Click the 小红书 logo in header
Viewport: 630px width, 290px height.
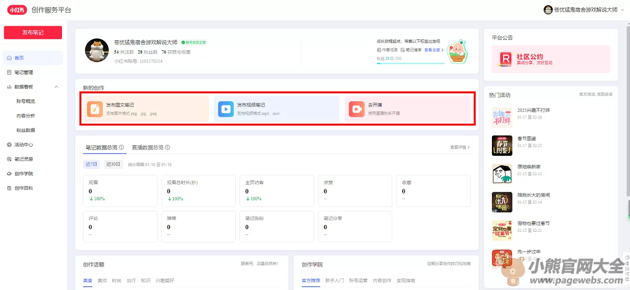(16, 10)
